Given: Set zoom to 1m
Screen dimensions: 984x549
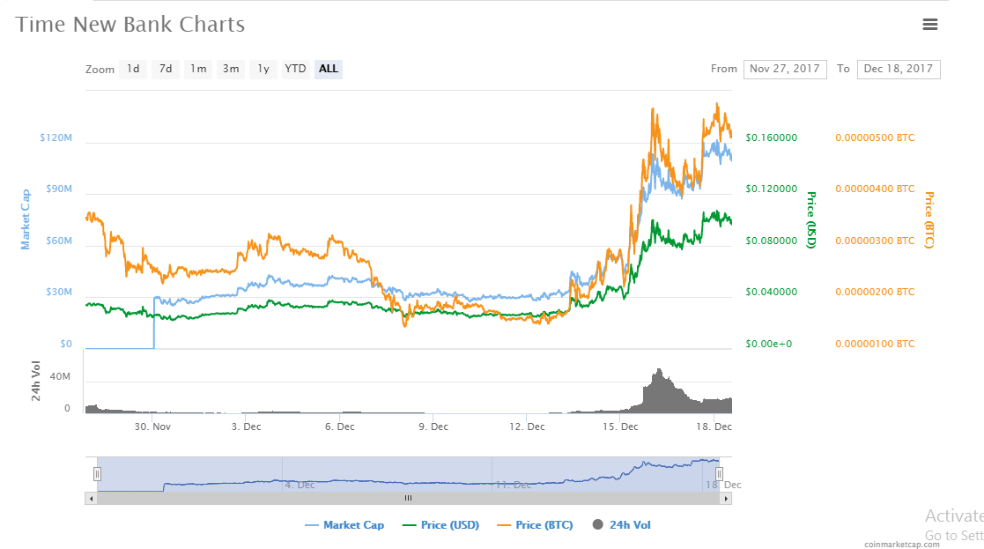Looking at the screenshot, I should click(198, 69).
